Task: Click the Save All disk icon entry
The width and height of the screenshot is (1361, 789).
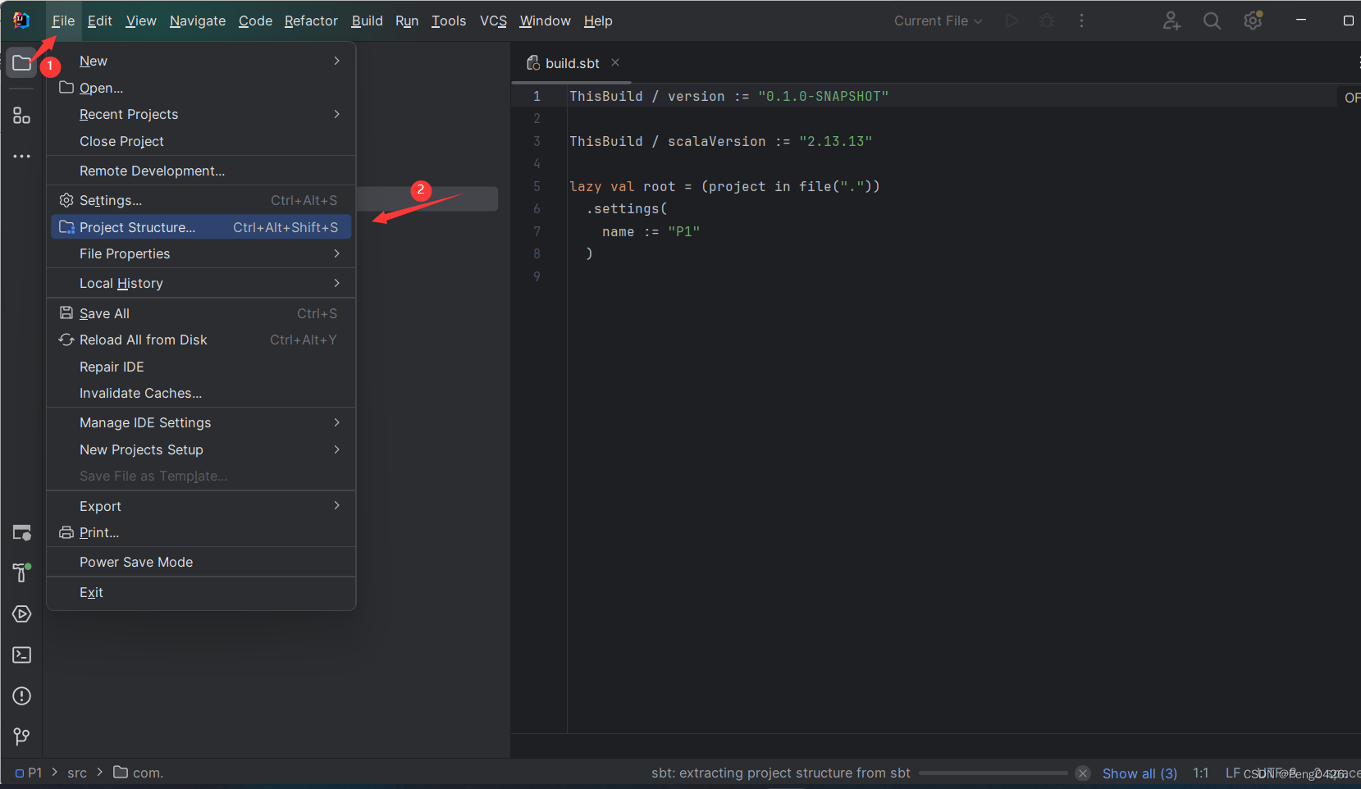Action: click(x=201, y=313)
